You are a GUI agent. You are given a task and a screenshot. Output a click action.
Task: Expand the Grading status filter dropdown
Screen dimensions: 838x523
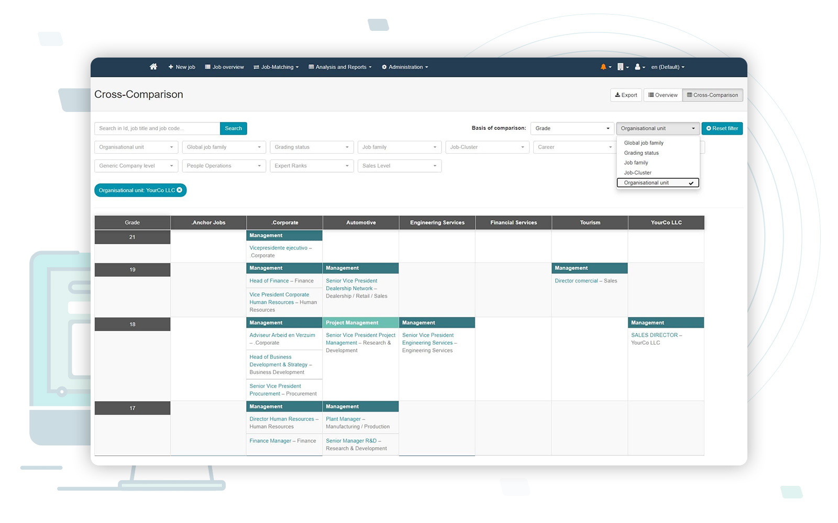pos(312,147)
